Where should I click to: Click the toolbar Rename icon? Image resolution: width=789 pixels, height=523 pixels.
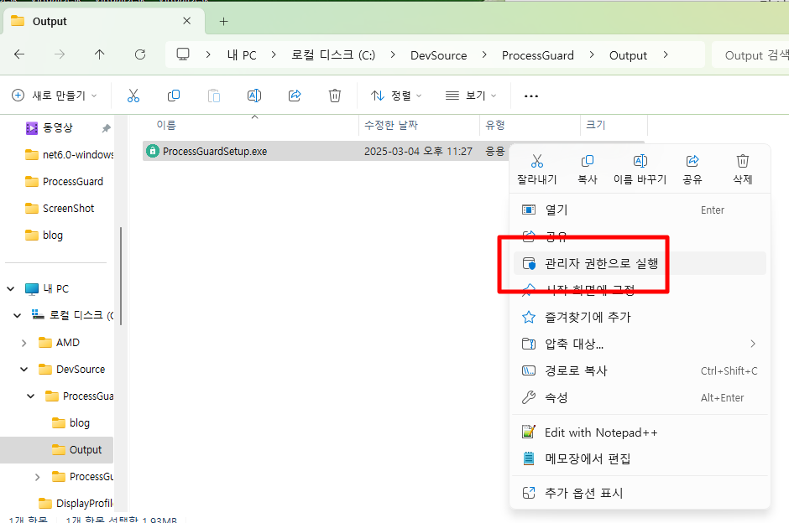point(254,96)
